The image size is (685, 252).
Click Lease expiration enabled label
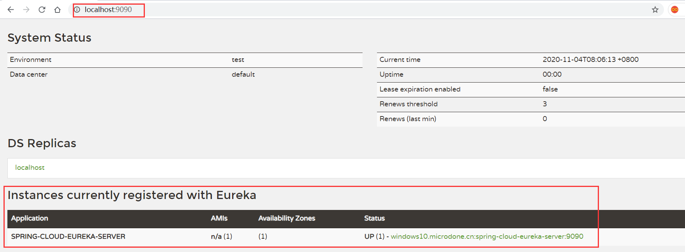point(420,89)
